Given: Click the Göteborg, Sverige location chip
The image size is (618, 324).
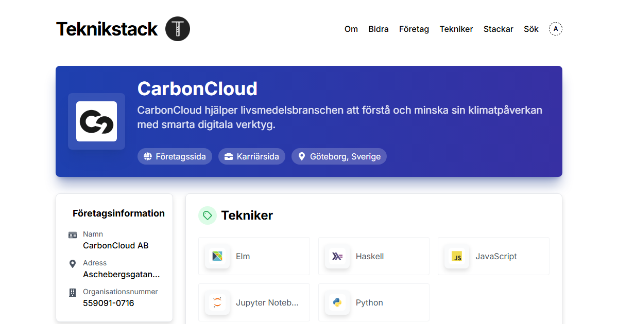Looking at the screenshot, I should coord(339,156).
